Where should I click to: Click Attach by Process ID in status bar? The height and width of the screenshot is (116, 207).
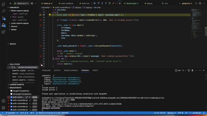(52, 113)
